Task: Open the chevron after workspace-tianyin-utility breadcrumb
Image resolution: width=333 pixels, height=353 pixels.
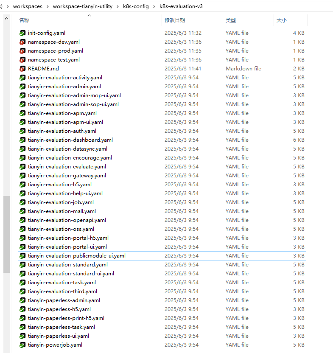Action: coord(118,6)
